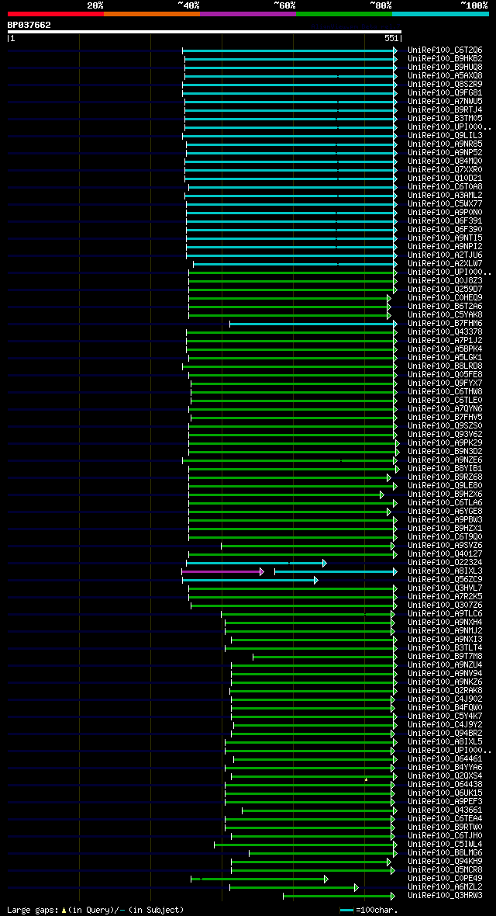Open the UniRef100_Q9LIL3 hit
Screen dimensions: 496x916
[x=445, y=136]
